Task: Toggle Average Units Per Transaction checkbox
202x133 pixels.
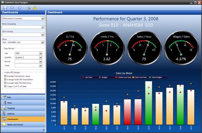Action: point(5,80)
